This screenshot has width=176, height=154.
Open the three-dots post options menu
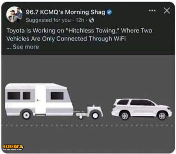coord(152,10)
